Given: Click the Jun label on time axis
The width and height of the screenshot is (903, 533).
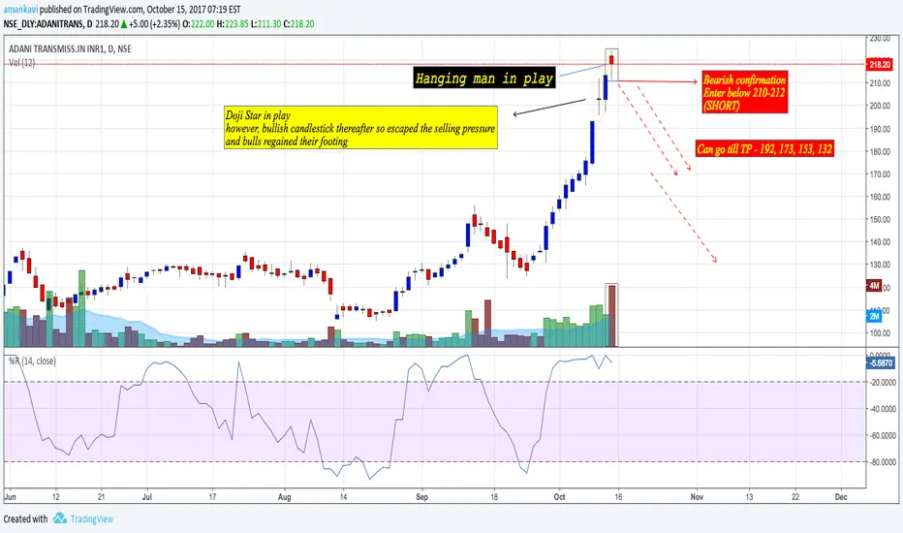Looking at the screenshot, I should [10, 497].
